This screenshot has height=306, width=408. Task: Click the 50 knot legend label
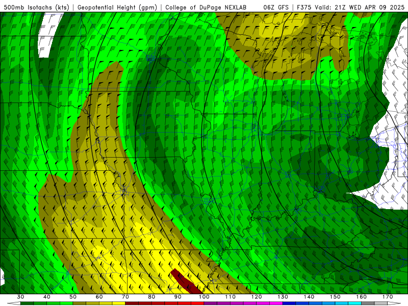pyautogui.click(x=73, y=297)
